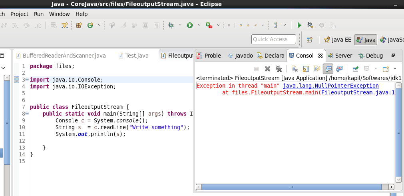Open the Debug view tab

click(371, 56)
